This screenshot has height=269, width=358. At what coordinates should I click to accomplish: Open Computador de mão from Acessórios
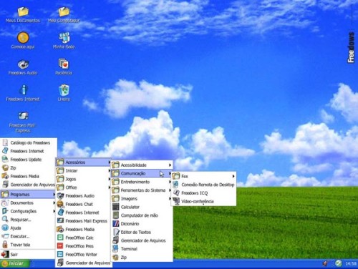click(x=142, y=215)
